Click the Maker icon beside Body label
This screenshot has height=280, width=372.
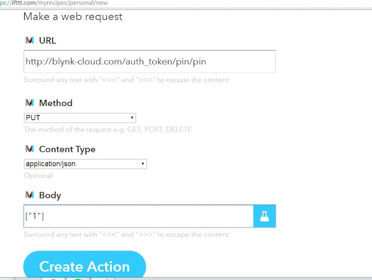click(x=30, y=195)
